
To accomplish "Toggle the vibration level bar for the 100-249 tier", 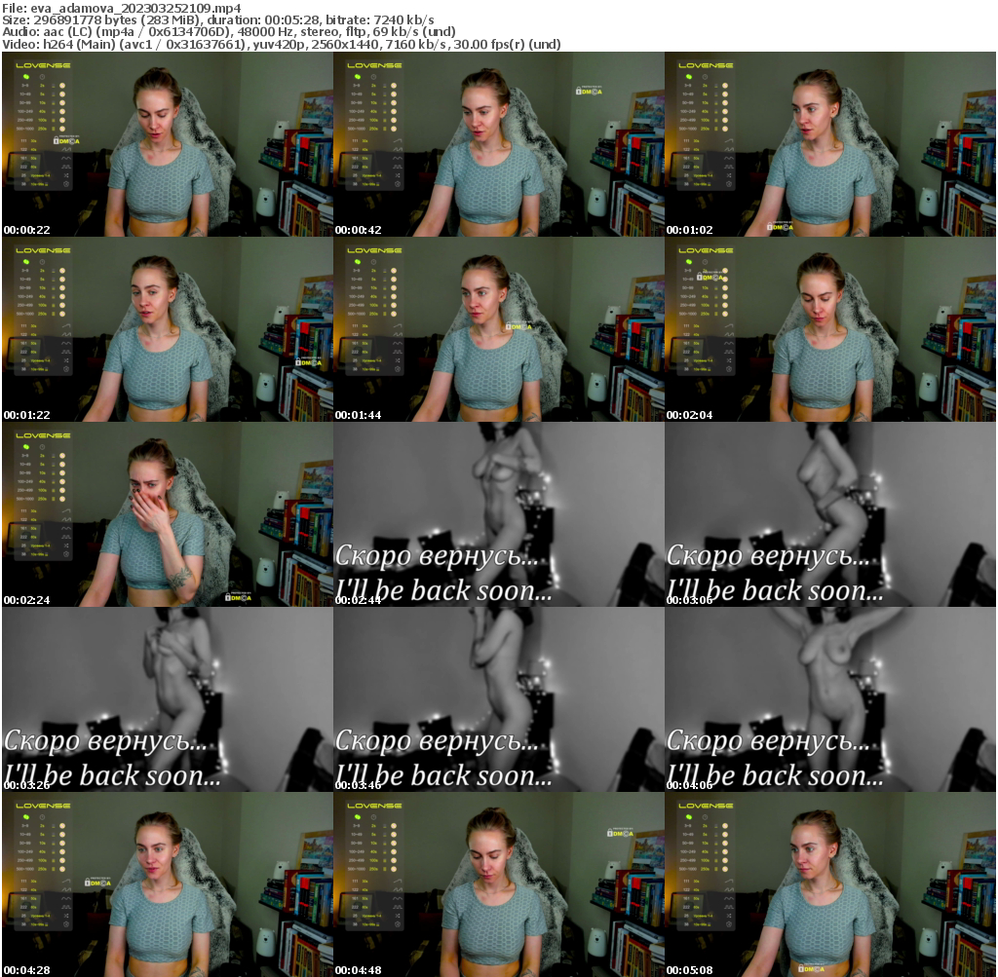I will pyautogui.click(x=54, y=111).
